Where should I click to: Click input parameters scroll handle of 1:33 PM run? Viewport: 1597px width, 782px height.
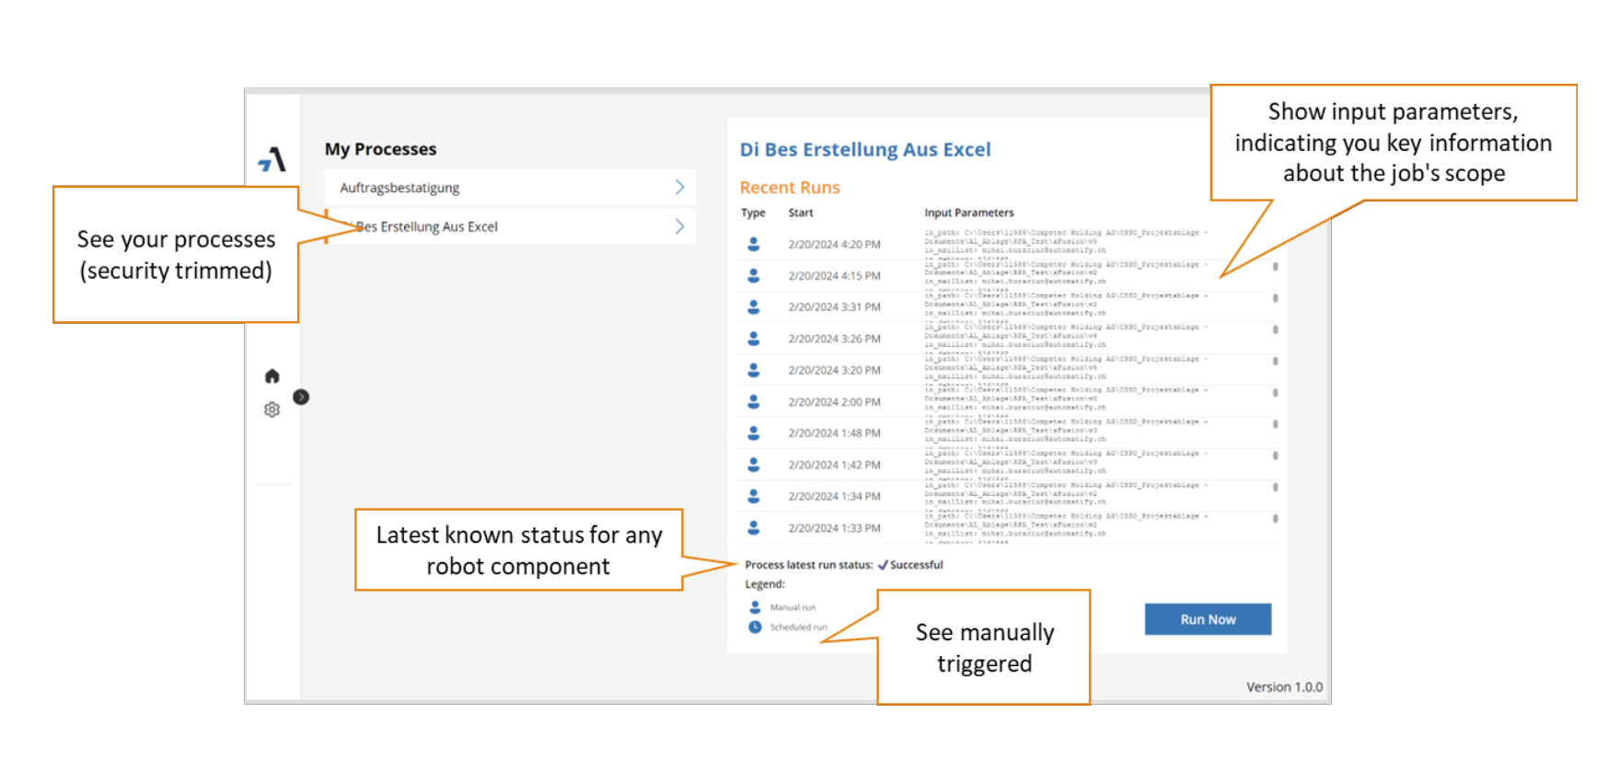1275,519
